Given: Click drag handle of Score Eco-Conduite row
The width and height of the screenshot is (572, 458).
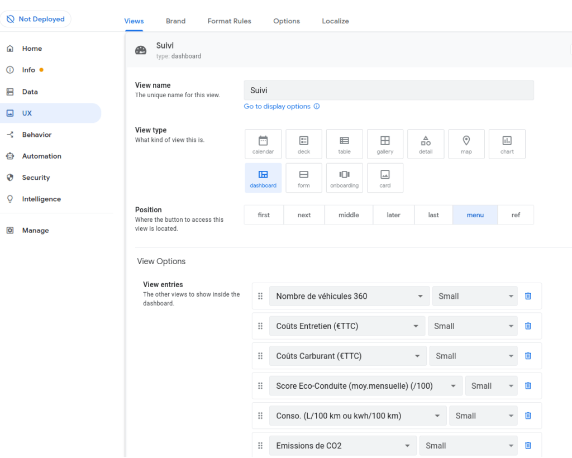Looking at the screenshot, I should (260, 386).
